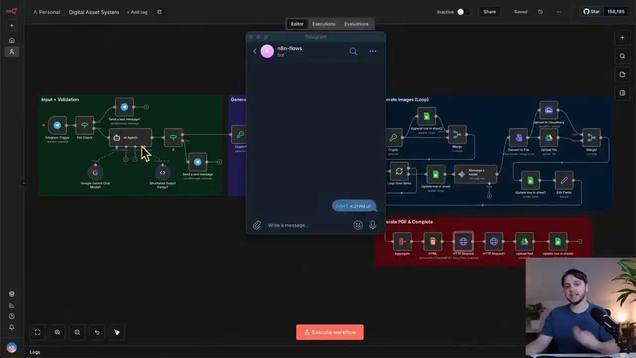This screenshot has width=636, height=358.
Task: Expand the left sidebar with the chevron
Action: (23, 183)
